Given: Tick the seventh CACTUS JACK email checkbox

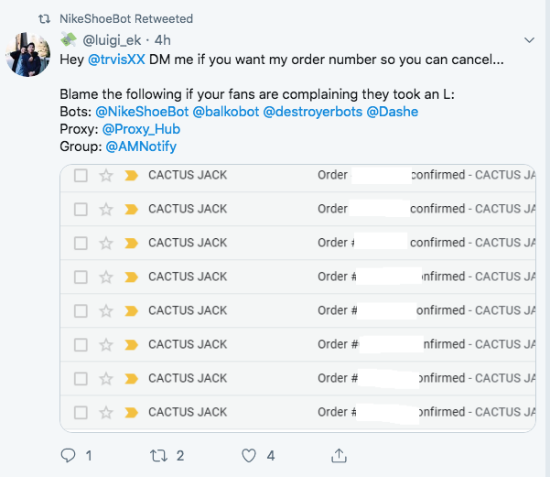Looking at the screenshot, I should tap(81, 378).
